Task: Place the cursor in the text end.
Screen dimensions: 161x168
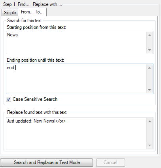Action: [x=11, y=68]
